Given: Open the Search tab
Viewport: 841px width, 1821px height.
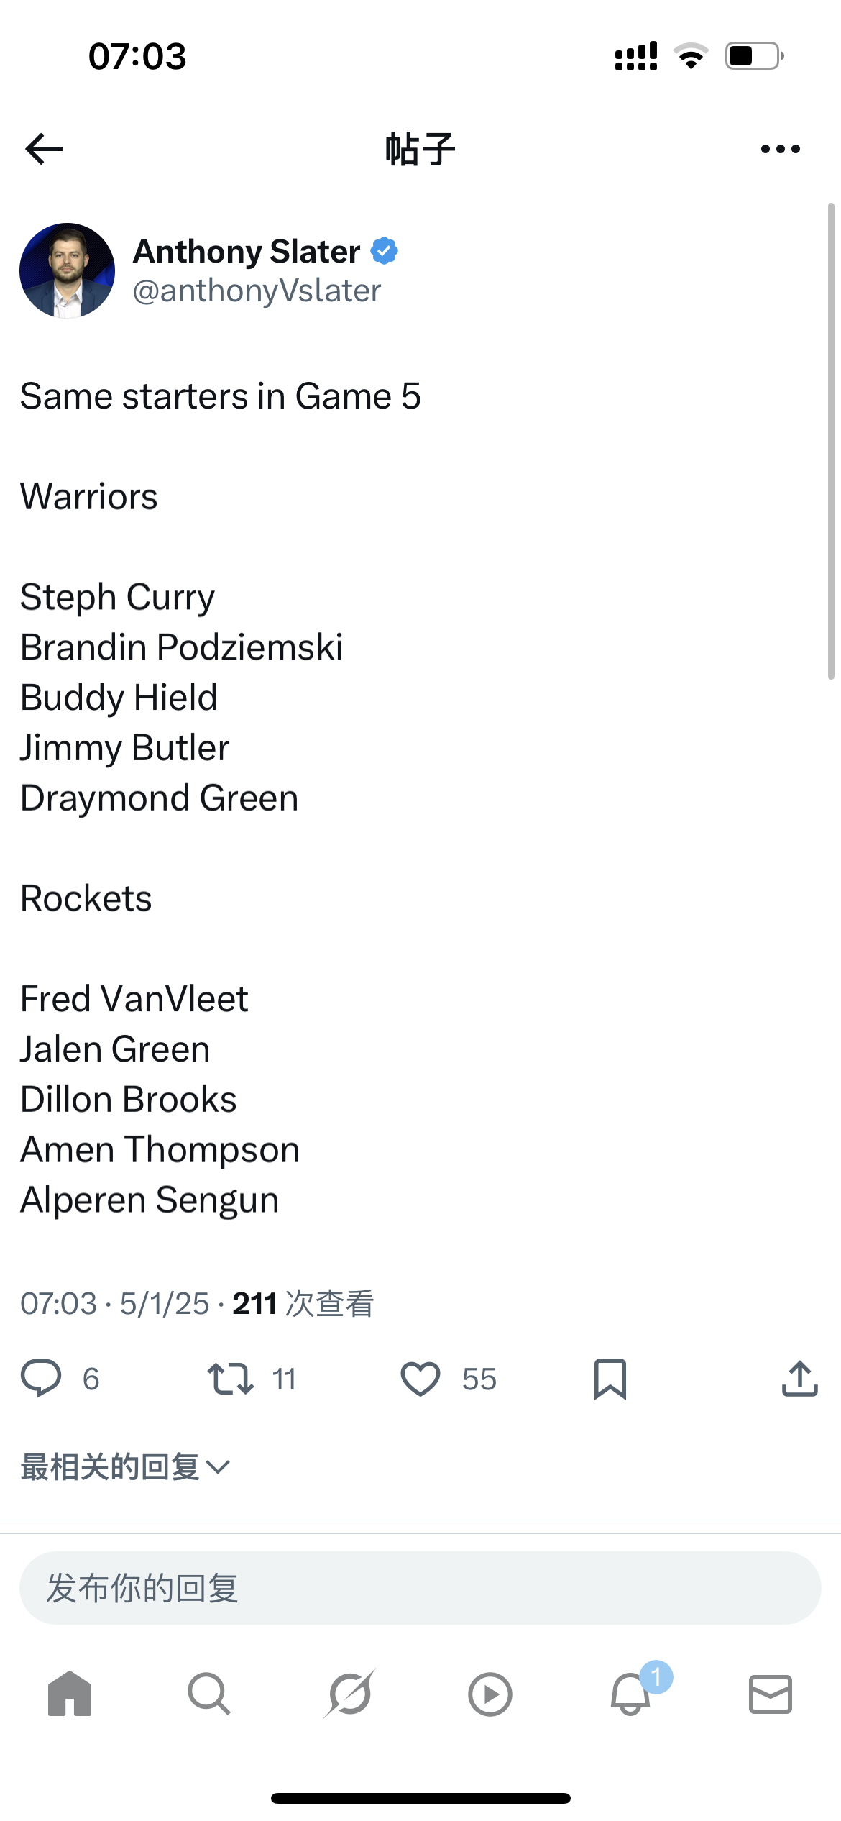Looking at the screenshot, I should [x=209, y=1694].
